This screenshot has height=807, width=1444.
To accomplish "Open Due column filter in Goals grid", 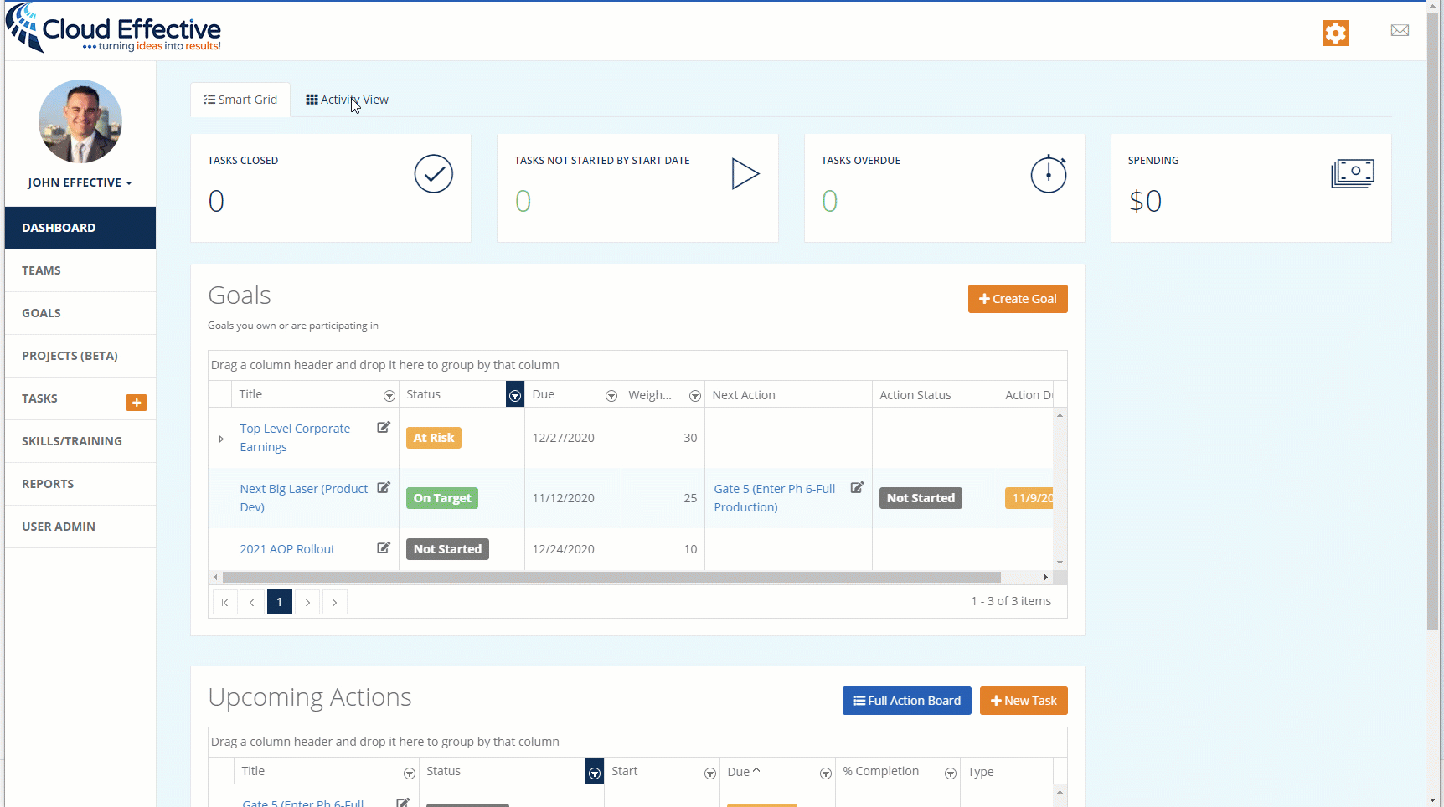I will (x=611, y=395).
